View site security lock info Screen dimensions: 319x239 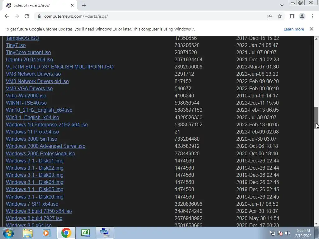tap(39, 16)
